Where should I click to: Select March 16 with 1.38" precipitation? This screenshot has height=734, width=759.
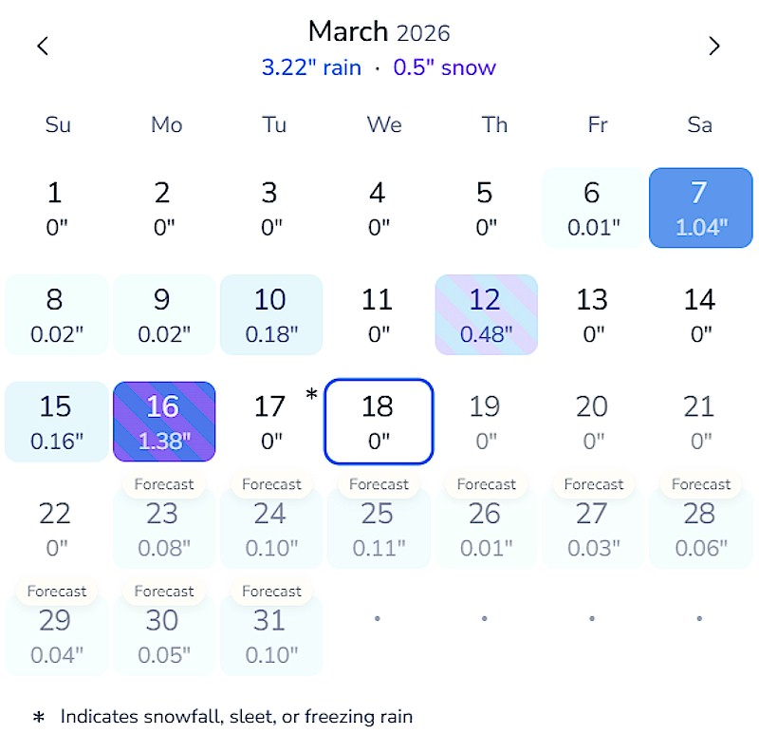163,422
